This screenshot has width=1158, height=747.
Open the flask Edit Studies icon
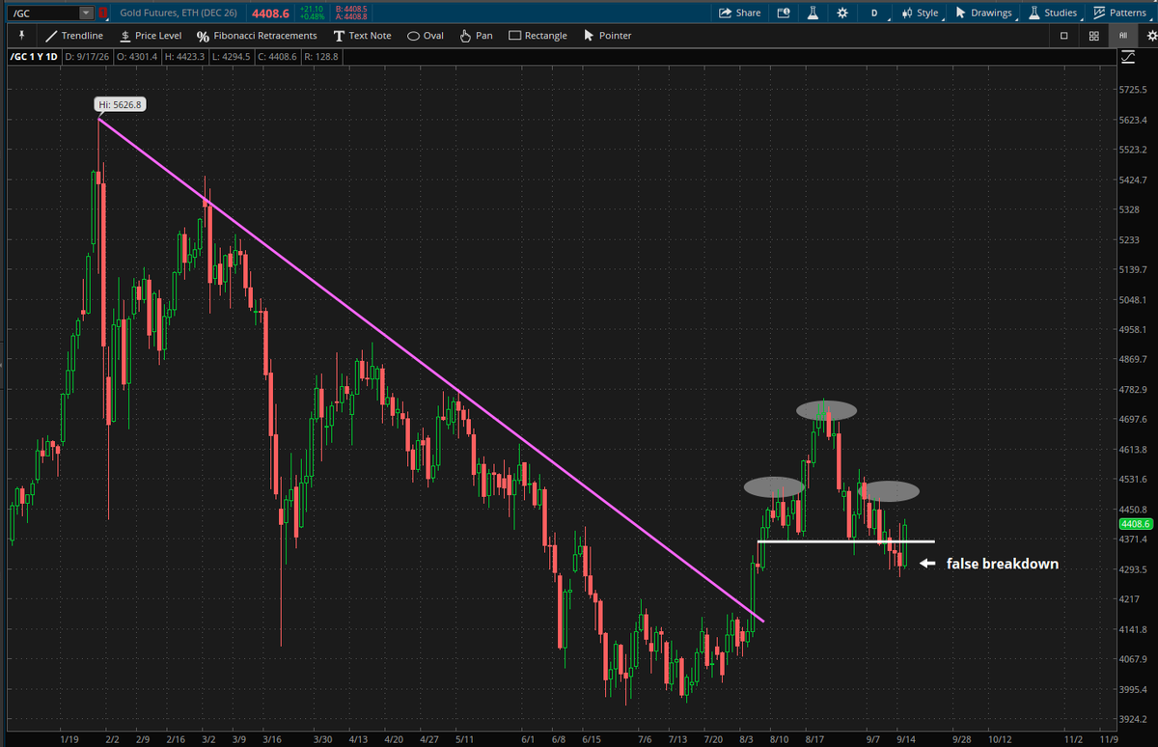(x=813, y=13)
